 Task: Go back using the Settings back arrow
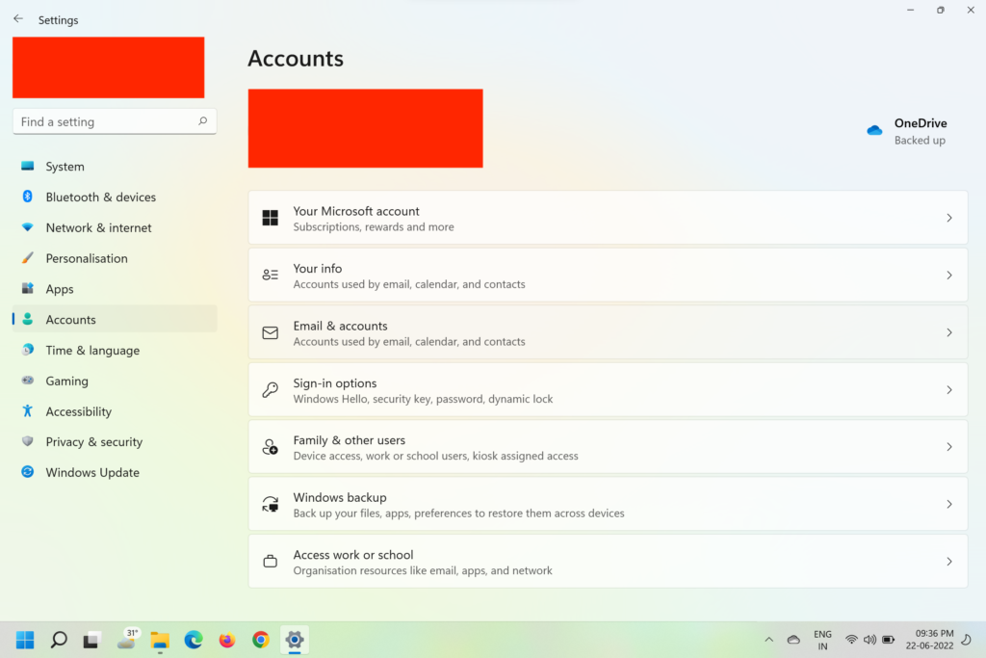18,19
